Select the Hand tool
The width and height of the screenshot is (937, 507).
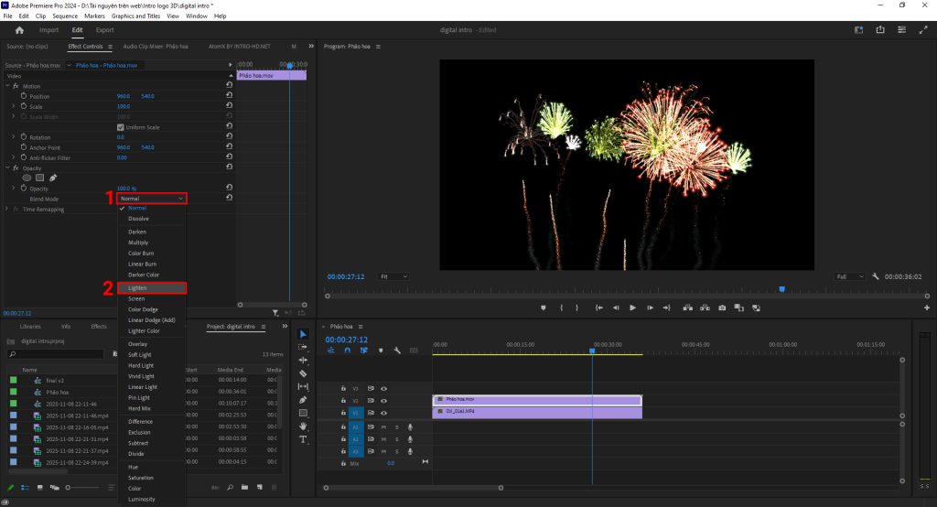click(x=304, y=426)
